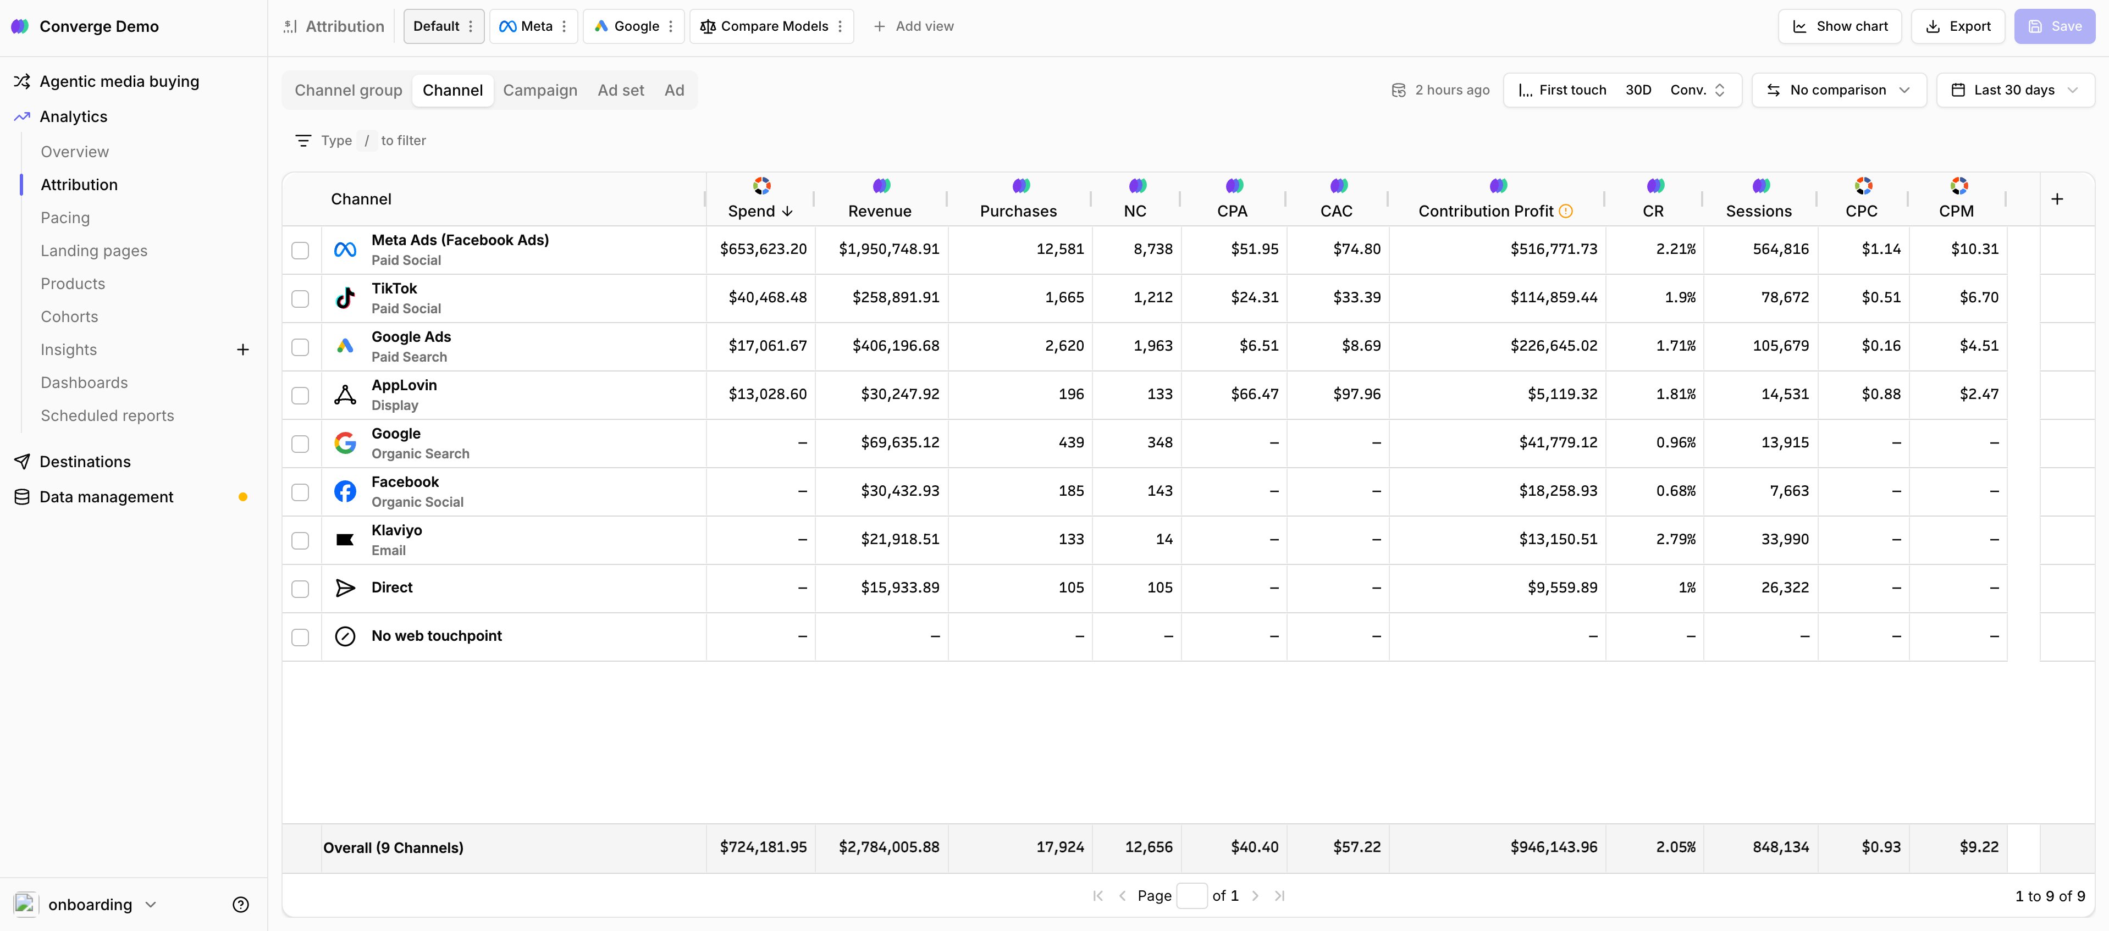Image resolution: width=2109 pixels, height=931 pixels.
Task: Open the Meta view three-dot menu
Action: (564, 26)
